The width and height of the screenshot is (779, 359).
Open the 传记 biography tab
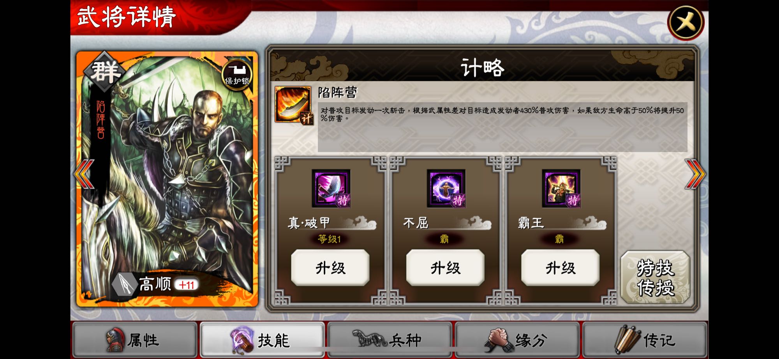tap(645, 340)
